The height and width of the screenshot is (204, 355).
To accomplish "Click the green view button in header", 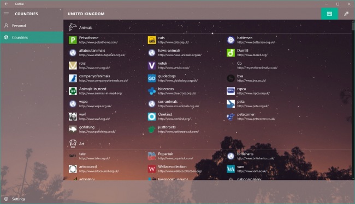I will (329, 14).
